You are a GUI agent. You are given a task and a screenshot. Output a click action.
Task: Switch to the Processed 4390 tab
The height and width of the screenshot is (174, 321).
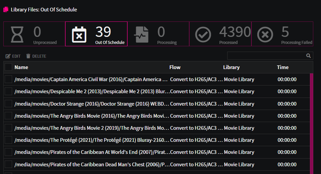220,34
